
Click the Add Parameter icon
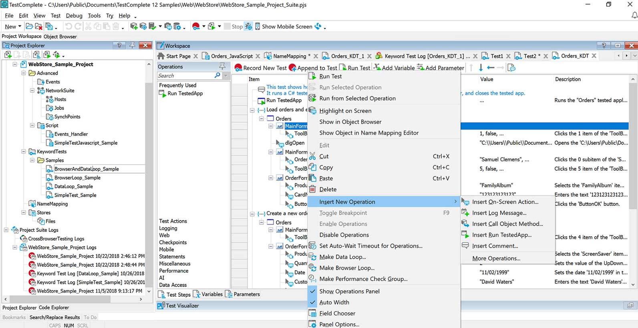[x=421, y=67]
